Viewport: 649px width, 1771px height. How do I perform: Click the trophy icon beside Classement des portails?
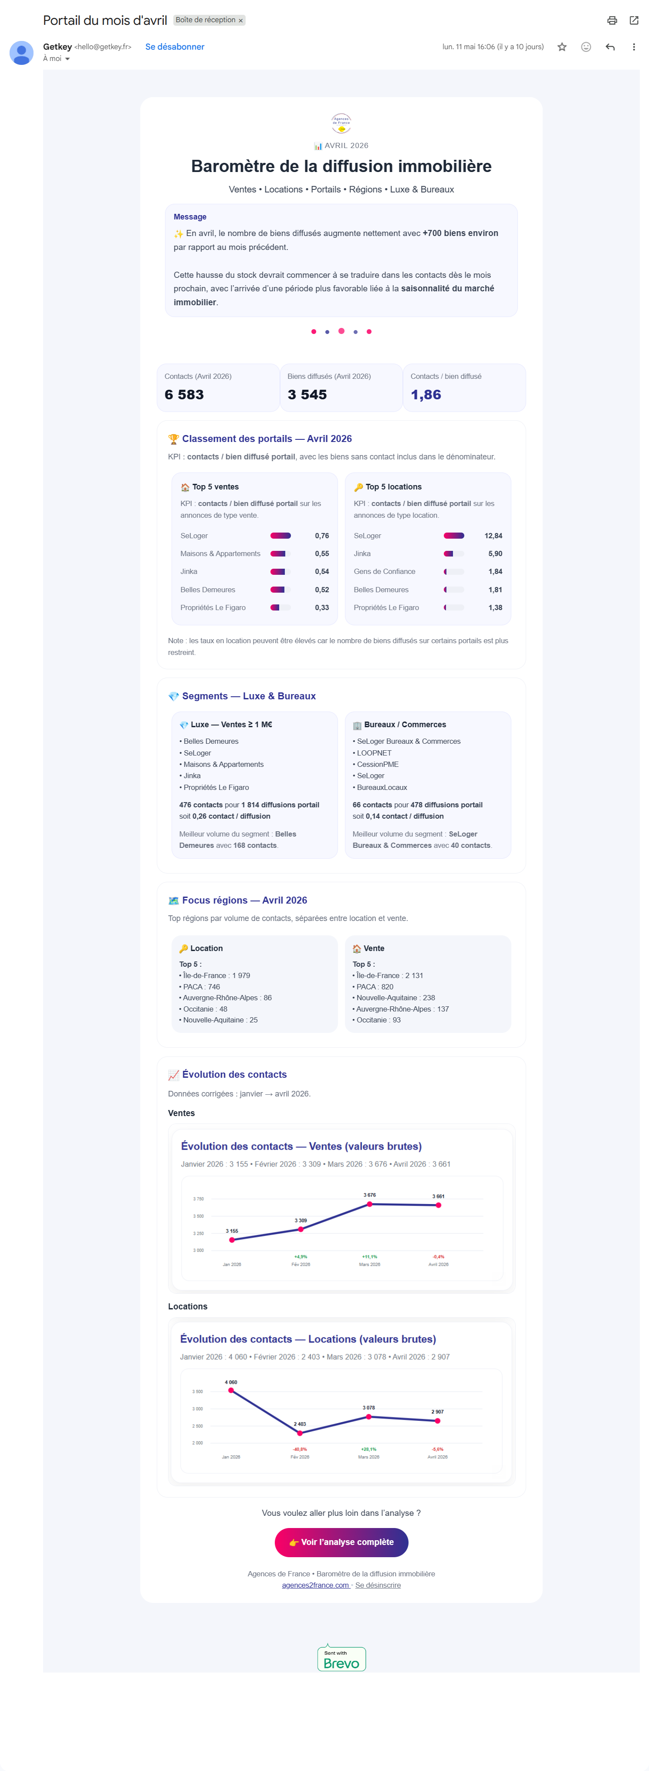tap(173, 439)
